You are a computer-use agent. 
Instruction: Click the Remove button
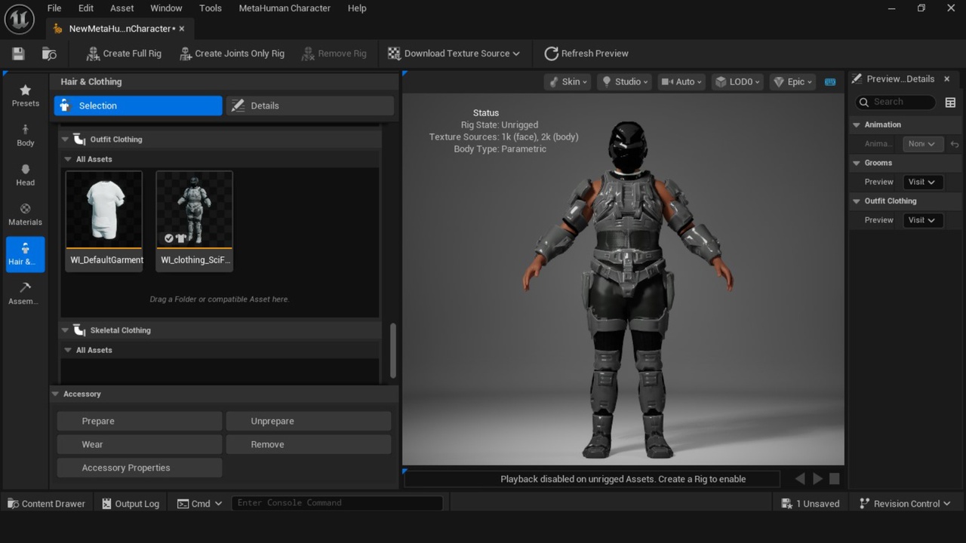[x=309, y=444]
